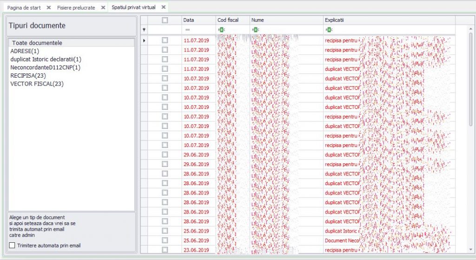The height and width of the screenshot is (260, 476).
Task: Open filter operator icon for Explicatii column
Action: [x=329, y=29]
